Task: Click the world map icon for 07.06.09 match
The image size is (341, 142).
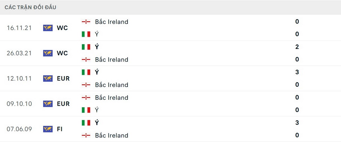Action: pos(48,129)
